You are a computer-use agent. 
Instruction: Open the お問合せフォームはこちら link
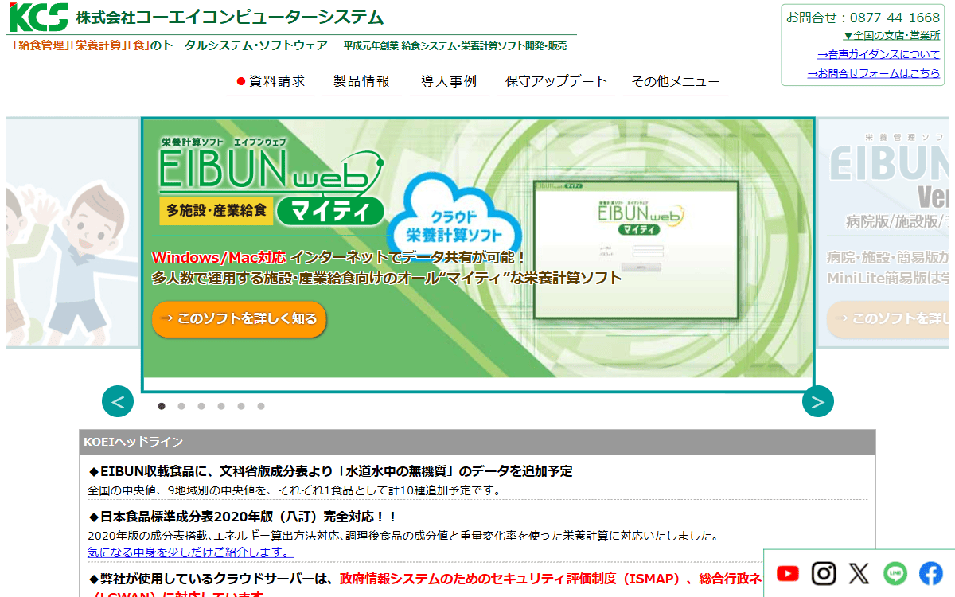[x=874, y=73]
